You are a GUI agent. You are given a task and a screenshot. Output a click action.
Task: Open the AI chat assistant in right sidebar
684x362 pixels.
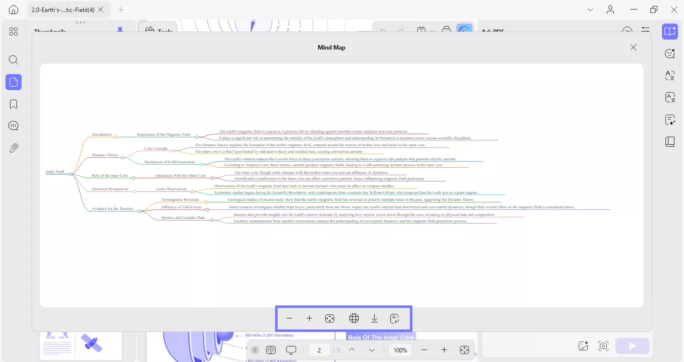[670, 53]
